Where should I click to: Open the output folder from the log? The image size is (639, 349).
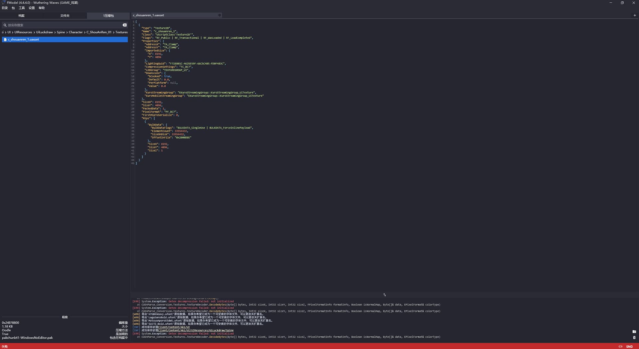point(634,332)
